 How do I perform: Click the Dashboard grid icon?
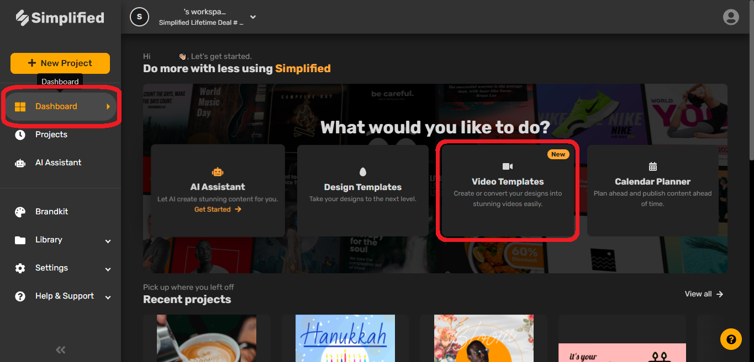[20, 106]
